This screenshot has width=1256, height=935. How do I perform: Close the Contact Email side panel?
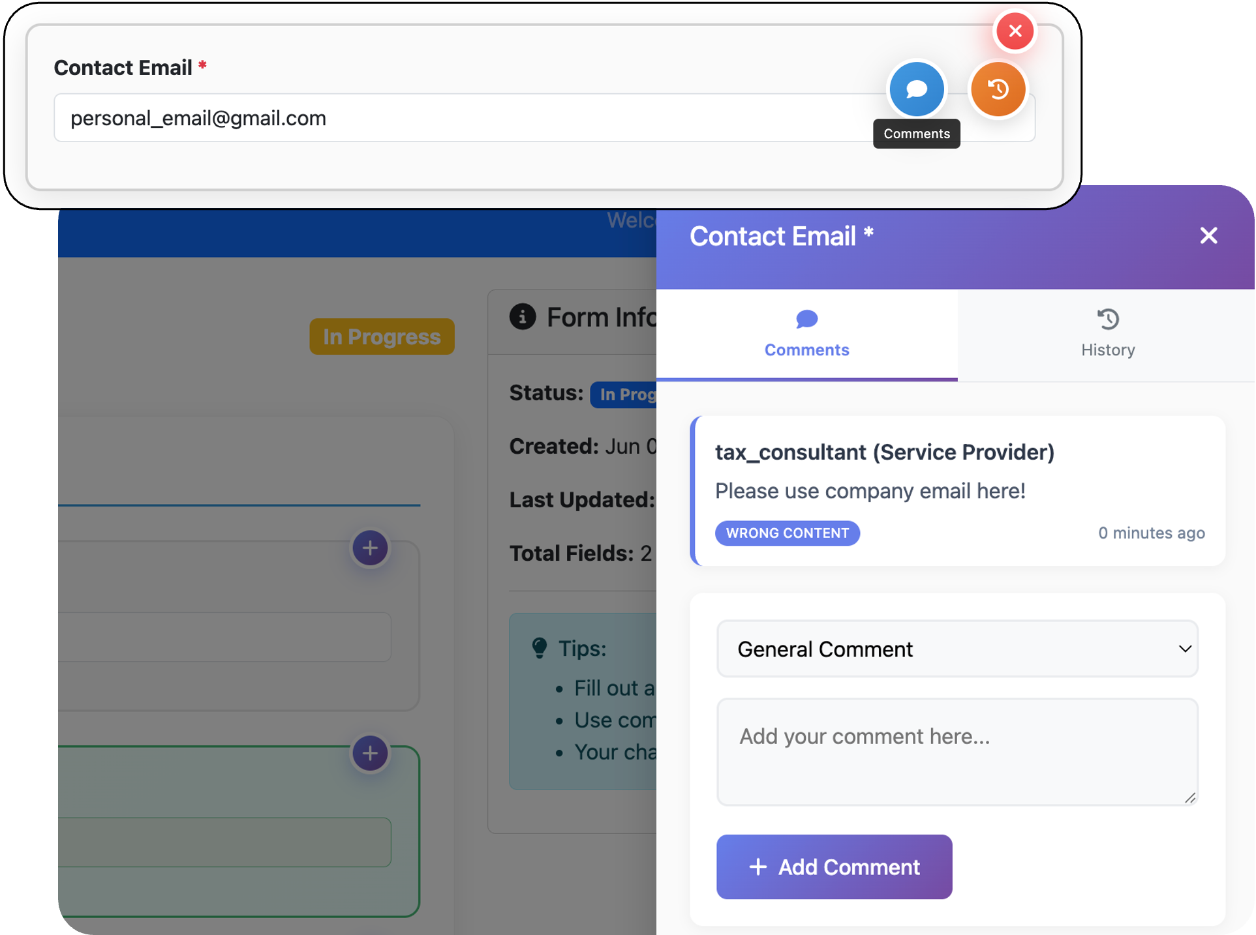pos(1208,235)
